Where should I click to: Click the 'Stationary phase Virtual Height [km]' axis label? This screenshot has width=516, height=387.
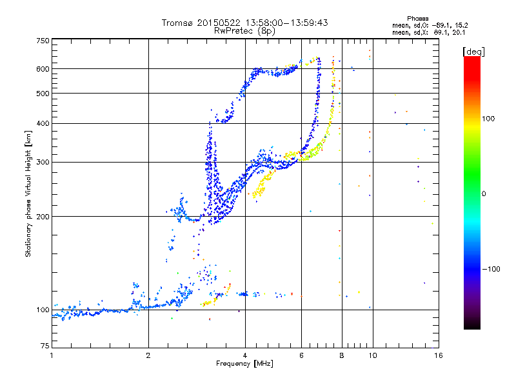click(28, 194)
